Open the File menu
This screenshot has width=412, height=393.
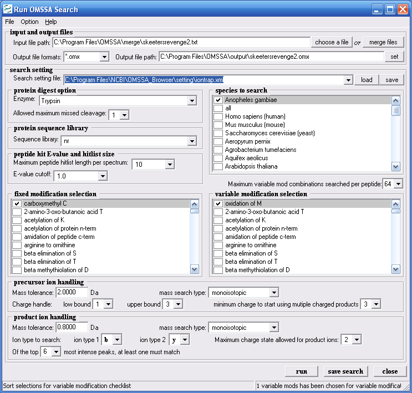tap(9, 22)
